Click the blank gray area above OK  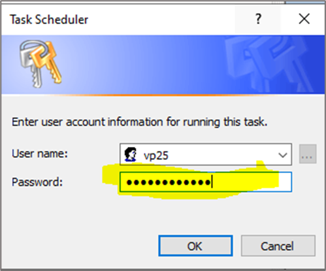195,215
